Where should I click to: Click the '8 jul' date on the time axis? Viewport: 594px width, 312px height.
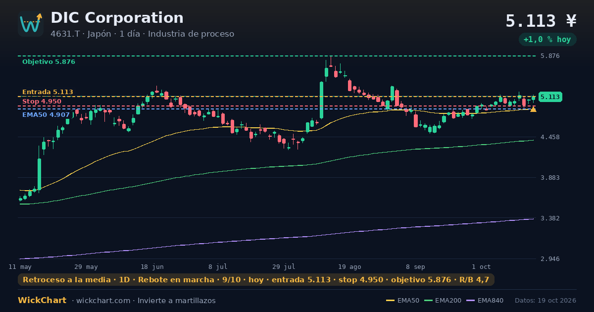[218, 267]
